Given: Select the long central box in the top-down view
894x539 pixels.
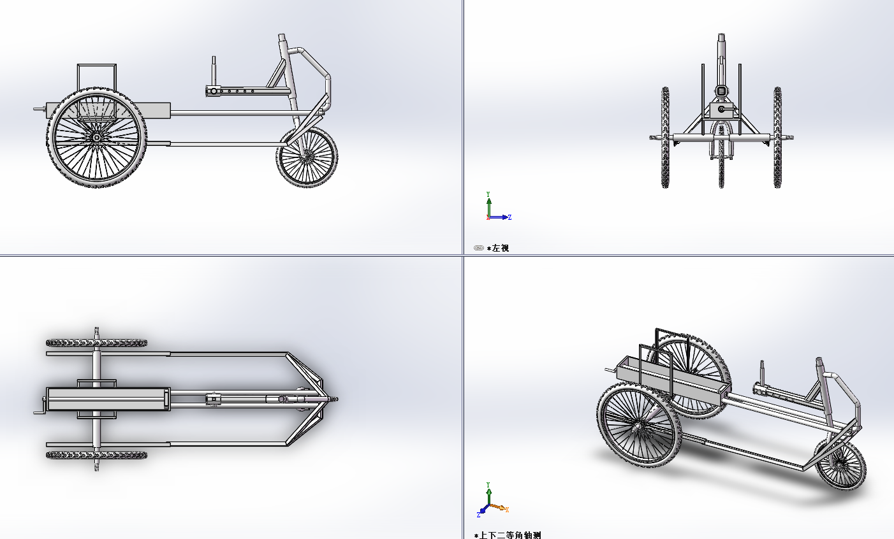Looking at the screenshot, I should point(108,399).
